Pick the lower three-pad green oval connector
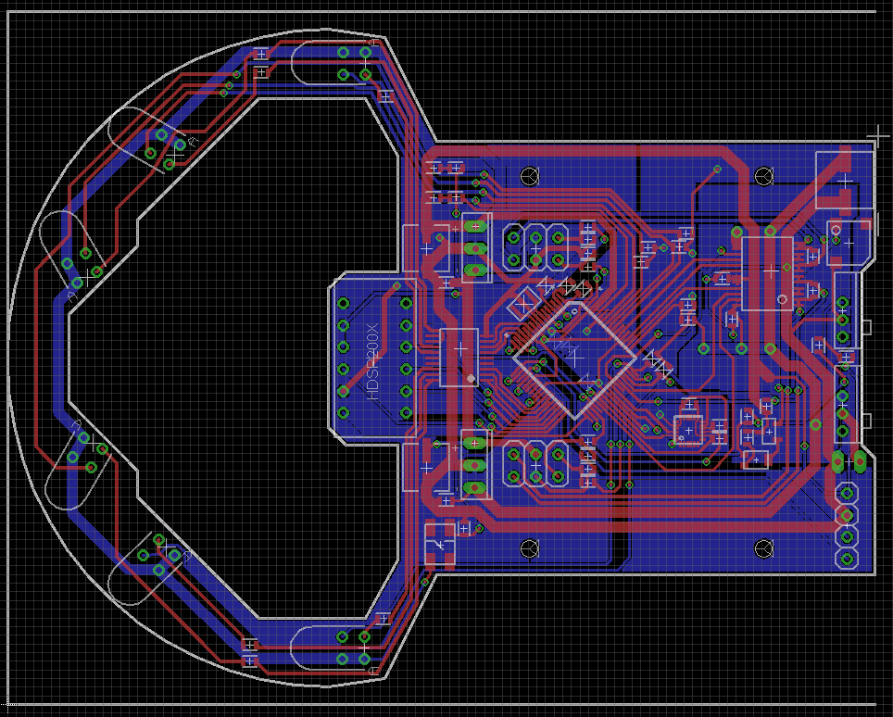The image size is (893, 717). point(476,465)
